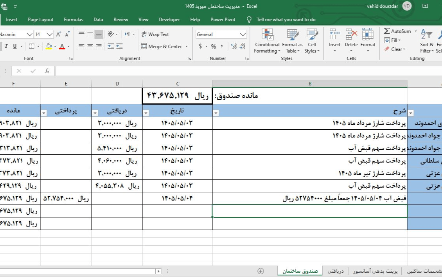This screenshot has width=442, height=277.
Task: Click the Conditional Formatting icon
Action: tap(267, 34)
